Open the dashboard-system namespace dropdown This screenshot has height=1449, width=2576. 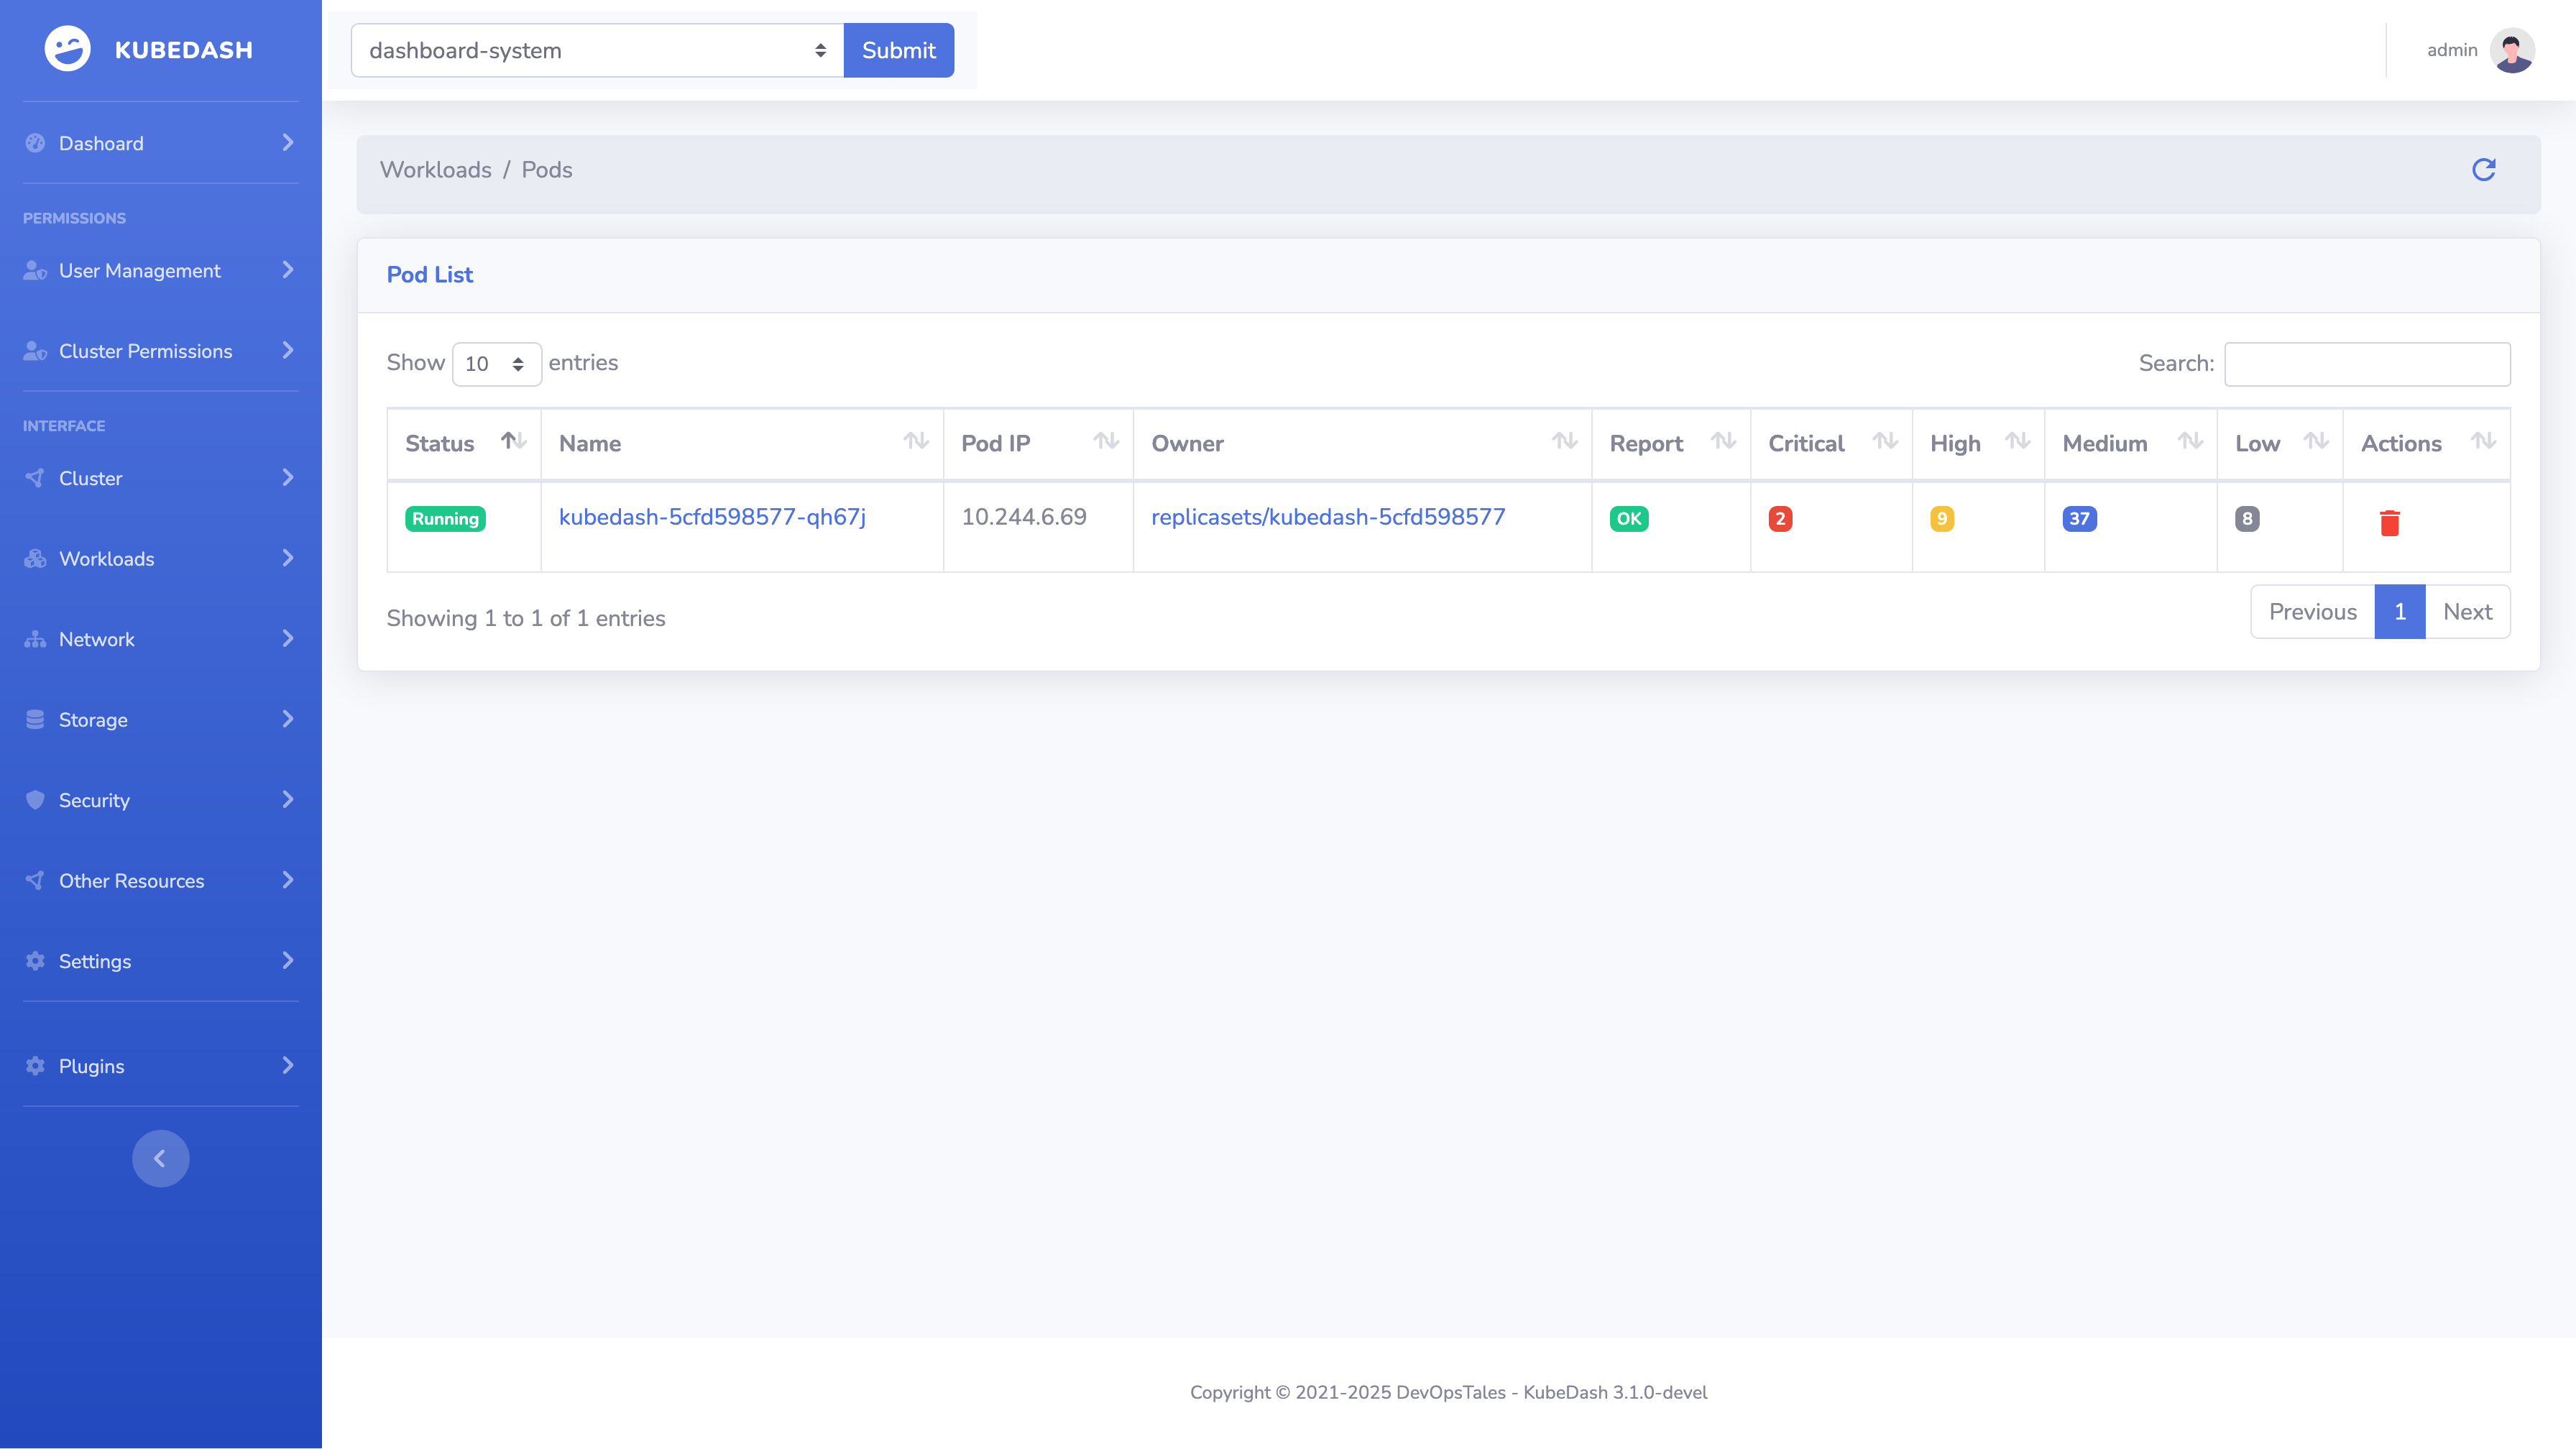click(x=597, y=50)
